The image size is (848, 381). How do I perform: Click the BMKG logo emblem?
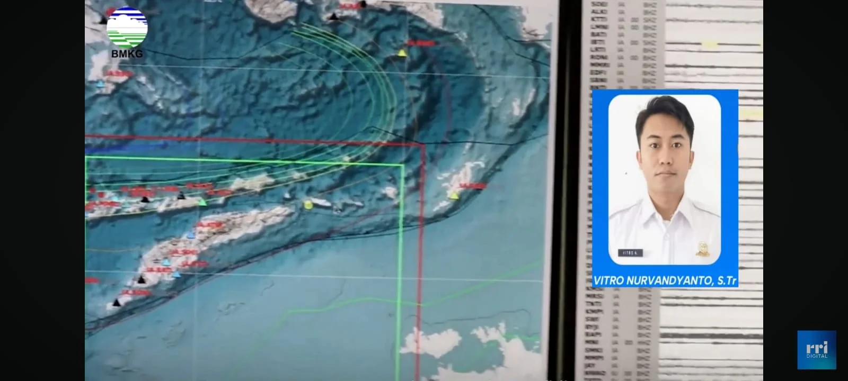(127, 27)
